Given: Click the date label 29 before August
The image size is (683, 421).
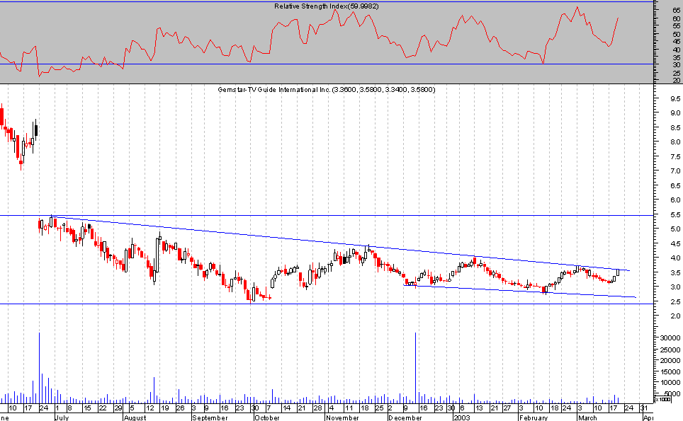Looking at the screenshot, I should coord(118,408).
